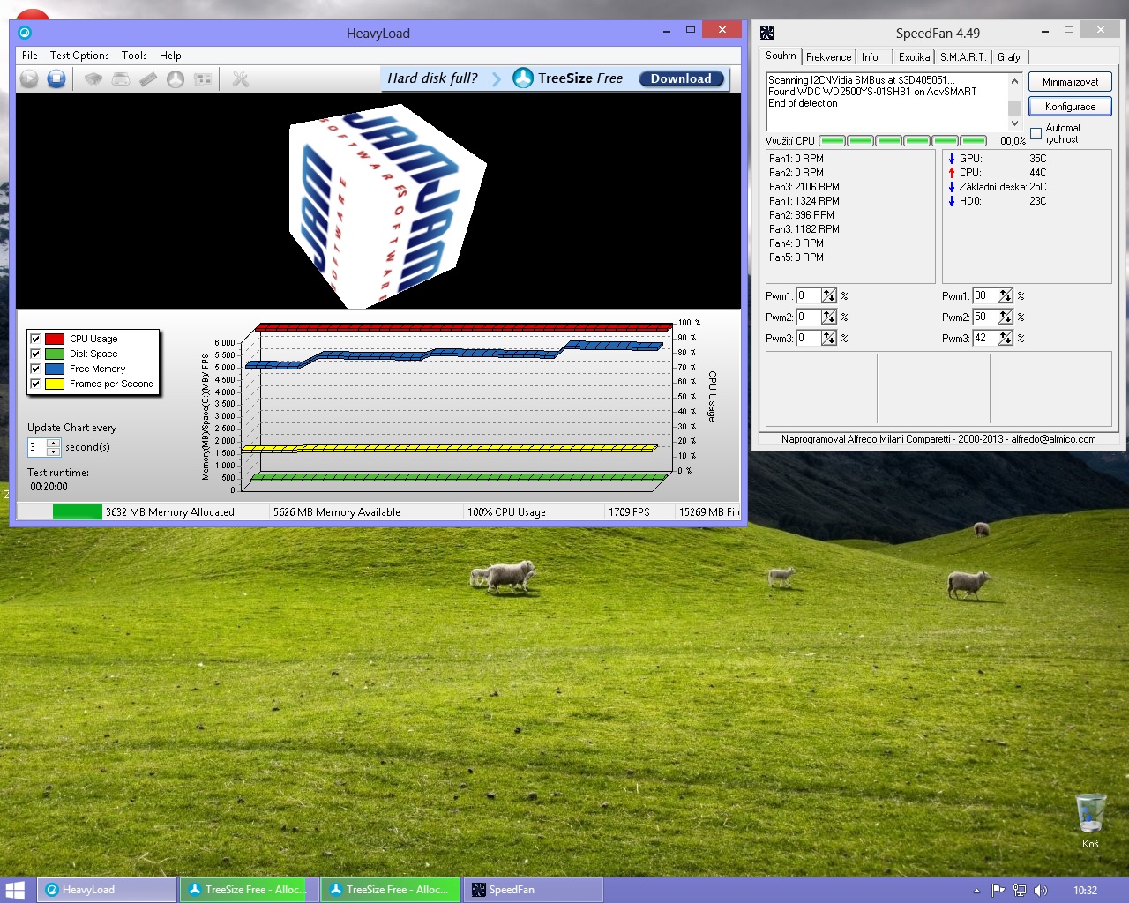Click the TreeSize Free Download button
The image size is (1129, 903).
click(681, 78)
